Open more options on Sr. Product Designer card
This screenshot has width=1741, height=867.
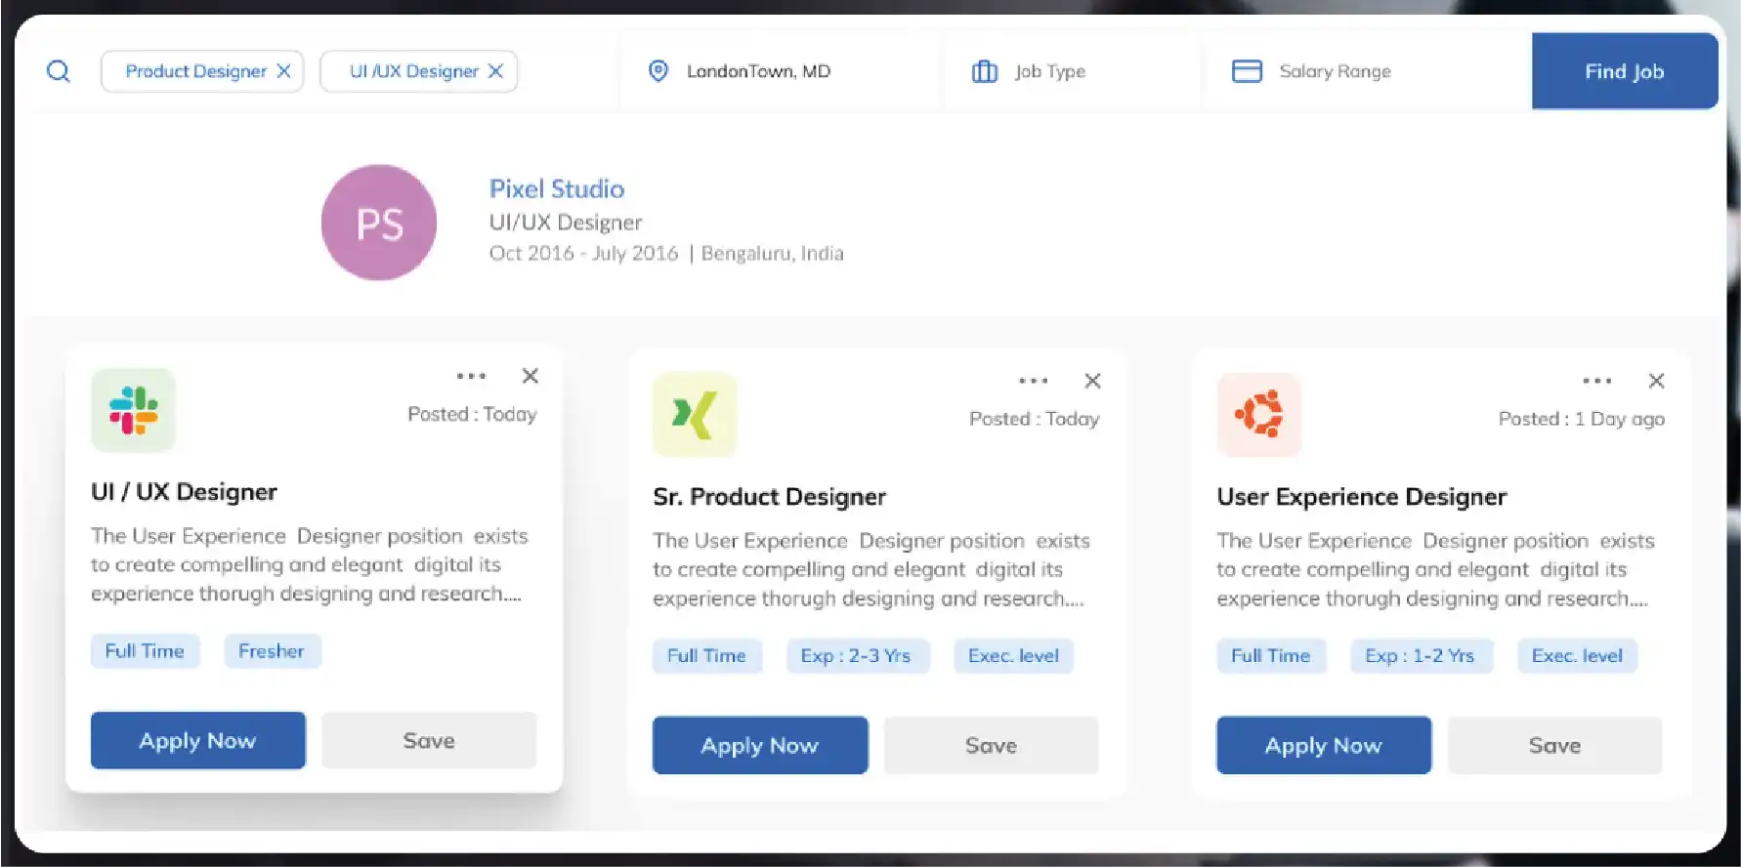click(x=1033, y=381)
